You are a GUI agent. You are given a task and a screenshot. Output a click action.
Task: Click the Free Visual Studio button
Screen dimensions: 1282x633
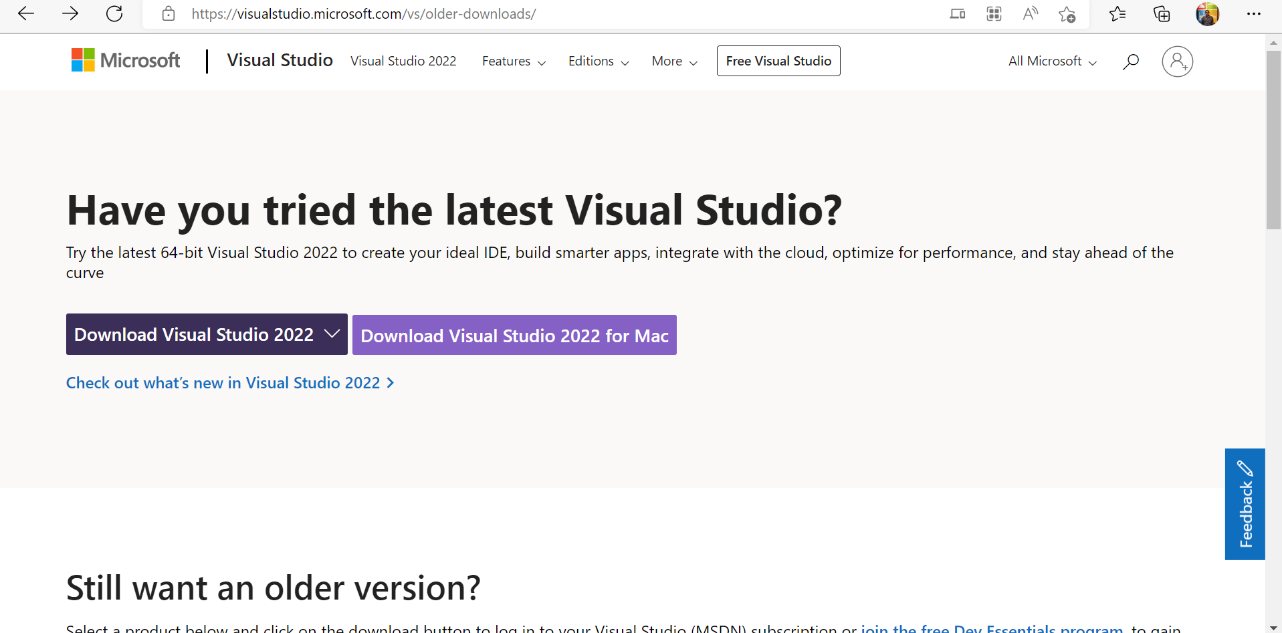pyautogui.click(x=778, y=60)
